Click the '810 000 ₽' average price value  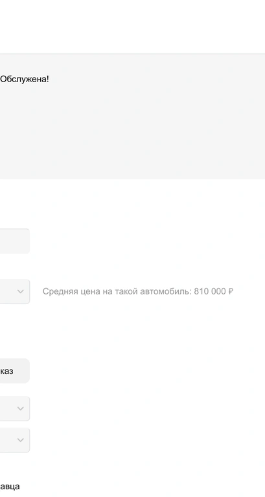pos(214,291)
